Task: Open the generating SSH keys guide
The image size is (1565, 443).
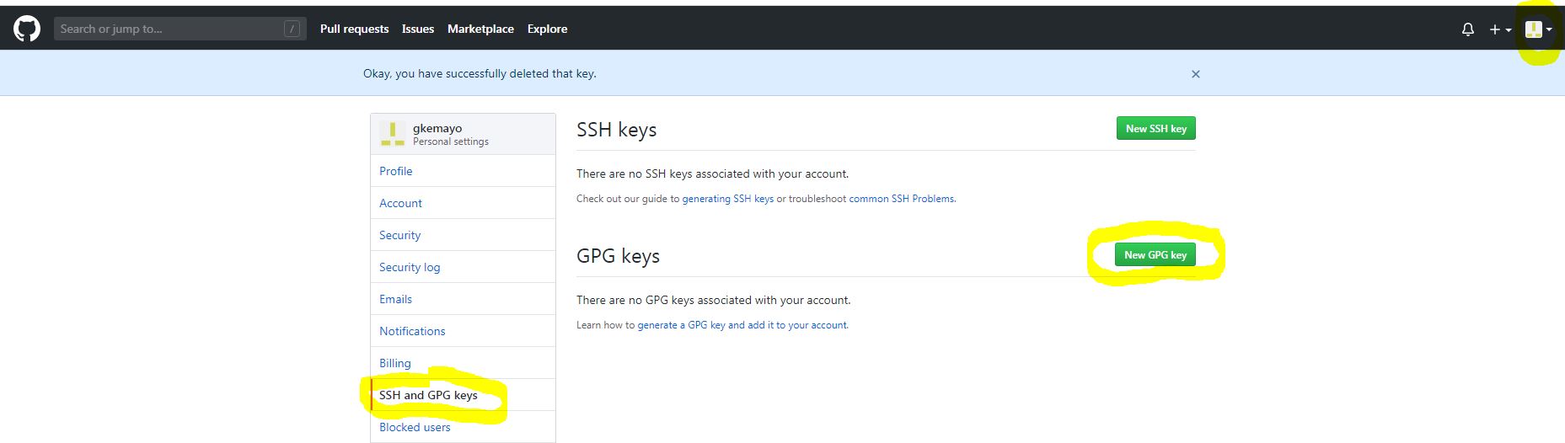Action: (727, 199)
